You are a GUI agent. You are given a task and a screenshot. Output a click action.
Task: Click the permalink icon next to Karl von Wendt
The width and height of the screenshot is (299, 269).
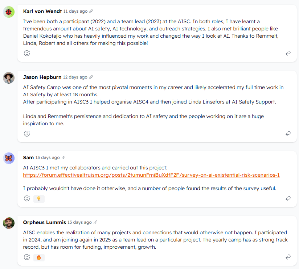[x=91, y=12]
